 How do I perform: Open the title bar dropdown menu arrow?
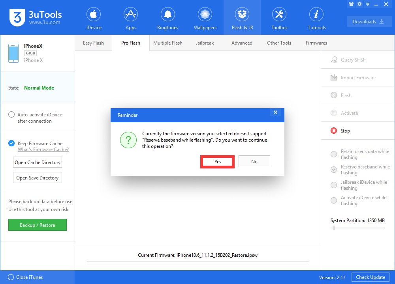tap(368, 4)
